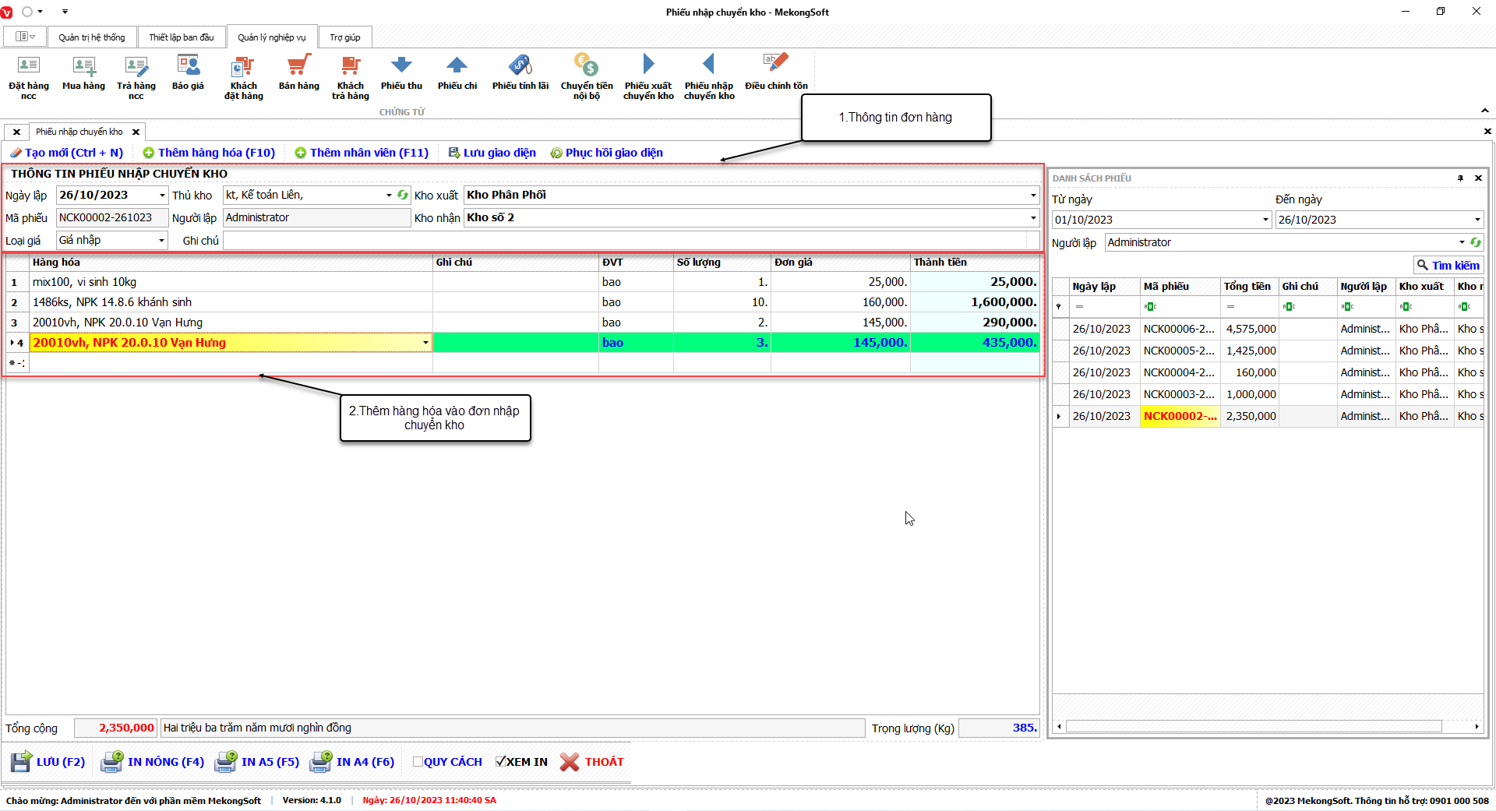
Task: Pin the Danh sách phiếu panel
Action: point(1460,178)
